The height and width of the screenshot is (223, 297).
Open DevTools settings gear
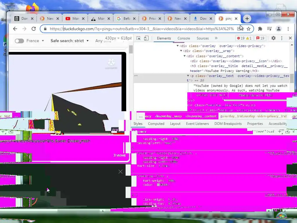[x=273, y=38]
